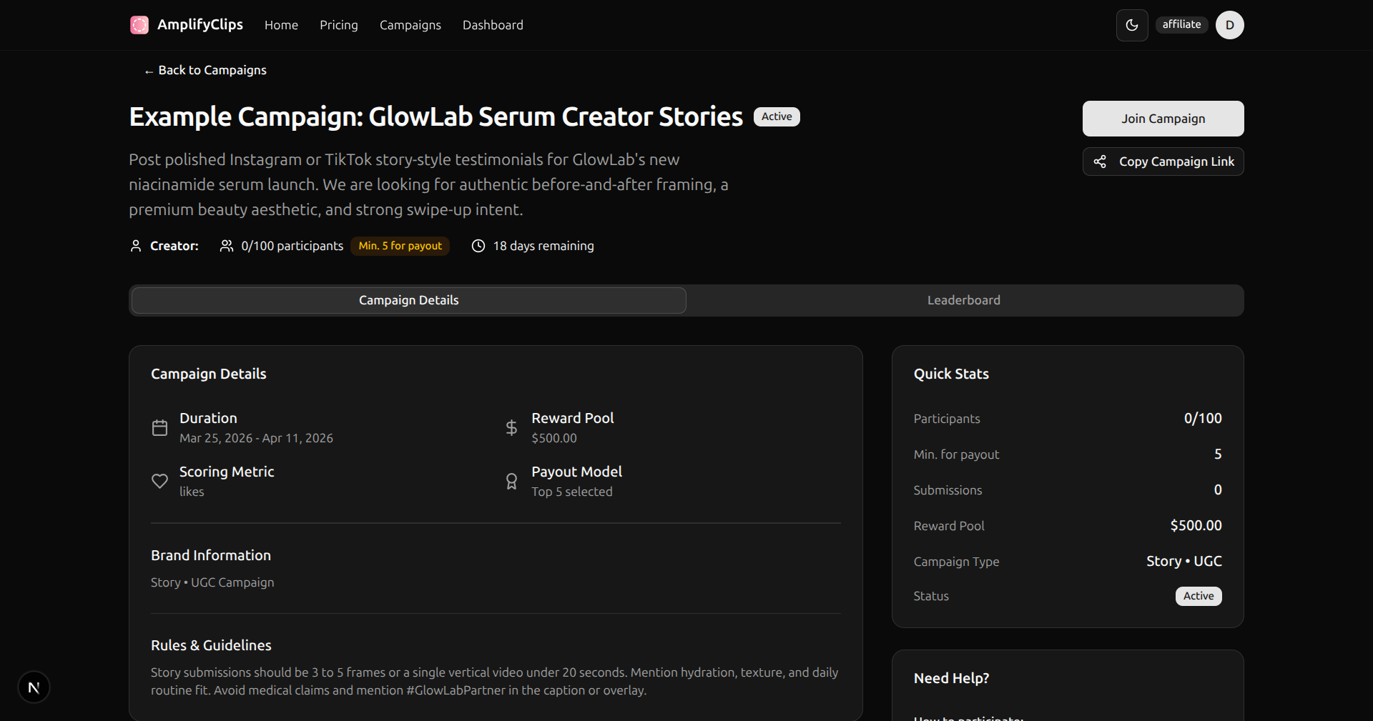Click the share icon on Copy Campaign Link
This screenshot has width=1373, height=721.
click(x=1100, y=161)
